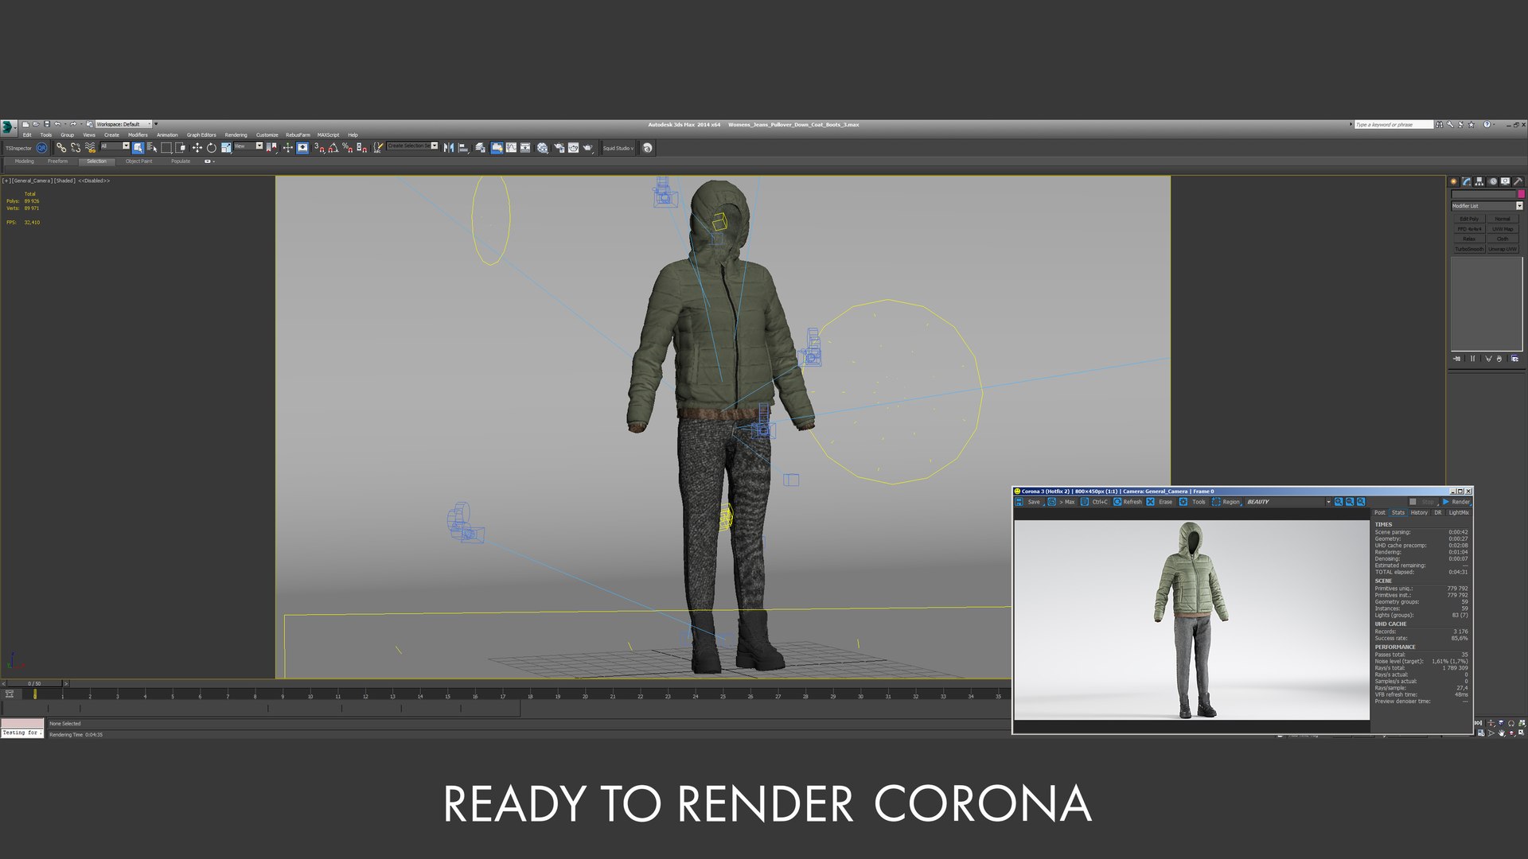Select the Rotate tool in main toolbar
Screen dimensions: 1528x859
(211, 147)
